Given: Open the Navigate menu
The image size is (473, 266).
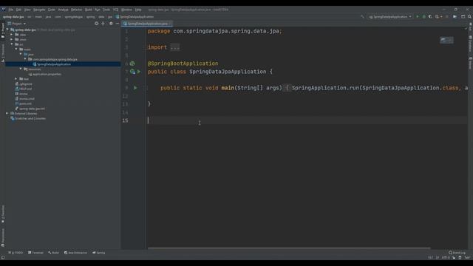Looking at the screenshot, I should [x=39, y=10].
